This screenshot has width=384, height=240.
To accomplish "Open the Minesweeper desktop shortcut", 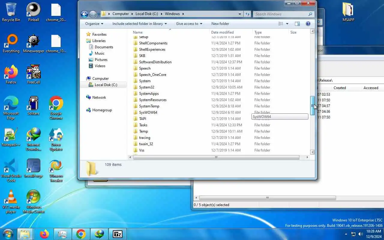I will point(33,44).
